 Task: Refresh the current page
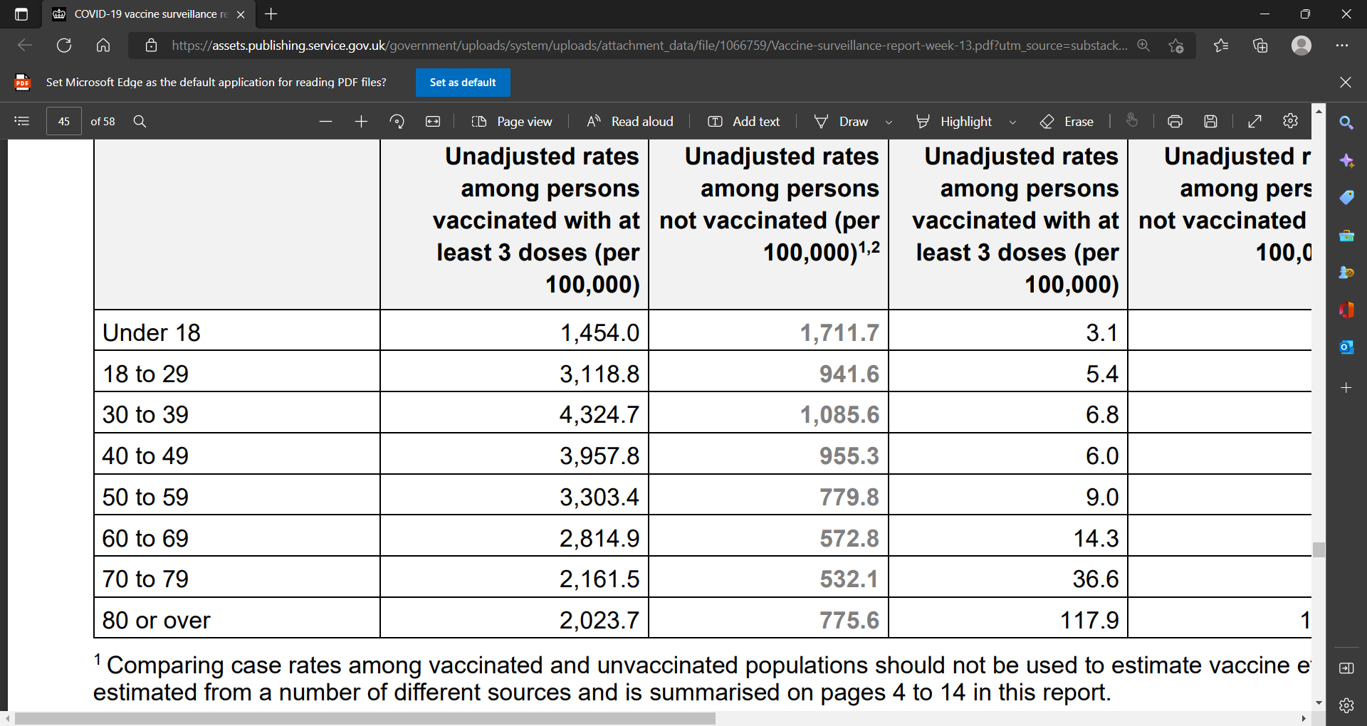(x=64, y=46)
